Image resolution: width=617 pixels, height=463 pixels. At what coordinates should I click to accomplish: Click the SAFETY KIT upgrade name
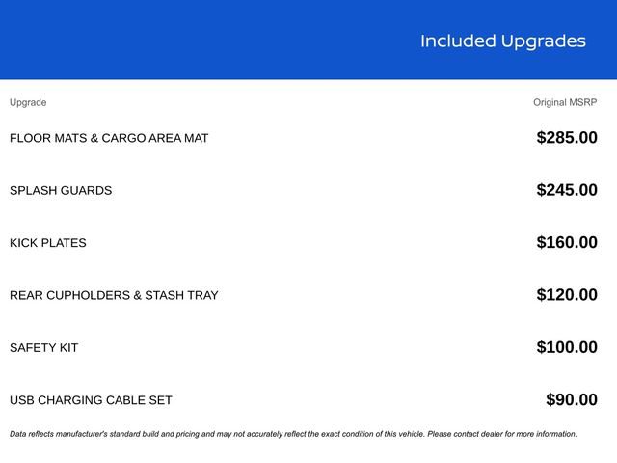pos(44,348)
